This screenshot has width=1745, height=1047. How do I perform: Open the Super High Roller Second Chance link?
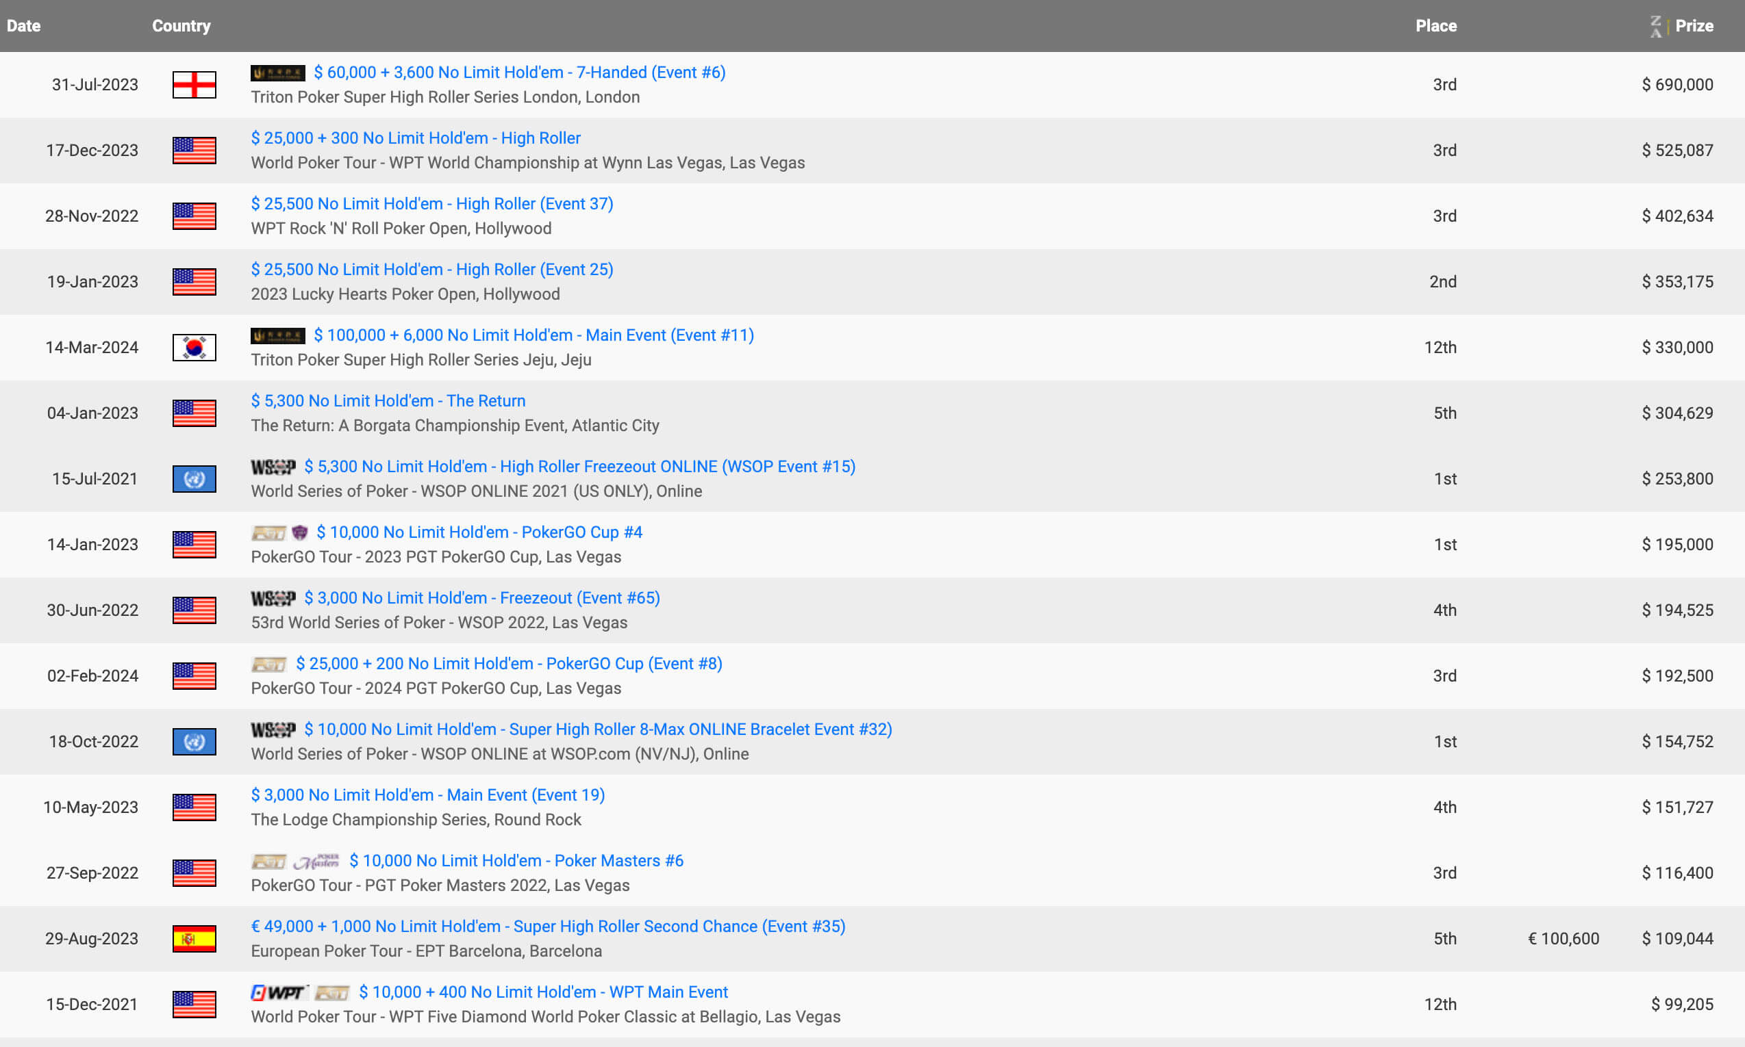click(x=547, y=927)
